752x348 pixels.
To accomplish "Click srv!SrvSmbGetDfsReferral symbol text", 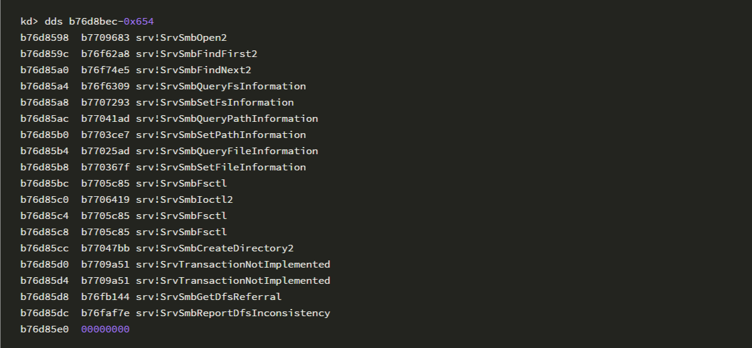I will (x=209, y=297).
